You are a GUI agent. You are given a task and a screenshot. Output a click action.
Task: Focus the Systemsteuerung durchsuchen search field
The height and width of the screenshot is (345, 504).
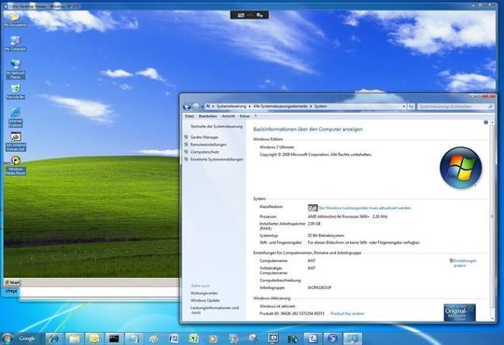(x=455, y=106)
